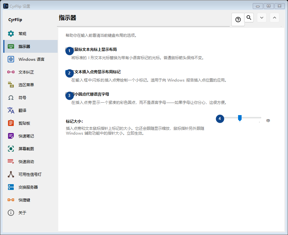Click the down chevron button in header

(x=262, y=18)
